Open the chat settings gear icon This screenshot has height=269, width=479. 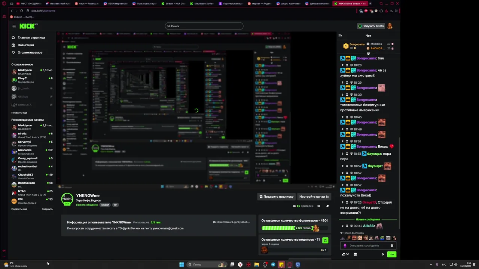[x=382, y=254]
